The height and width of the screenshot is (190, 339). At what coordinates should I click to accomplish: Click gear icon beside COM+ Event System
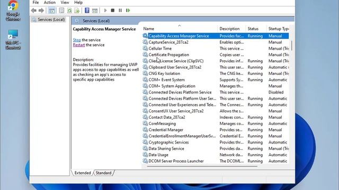[x=145, y=80]
